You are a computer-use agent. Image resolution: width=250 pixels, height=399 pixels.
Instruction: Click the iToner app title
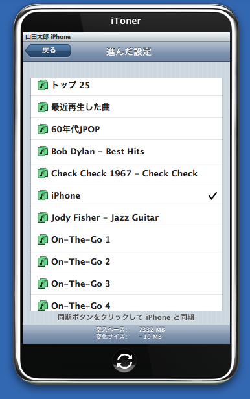point(126,21)
